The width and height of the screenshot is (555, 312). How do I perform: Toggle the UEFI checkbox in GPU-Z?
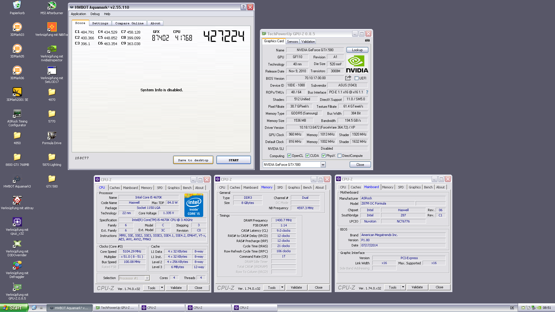tap(356, 78)
